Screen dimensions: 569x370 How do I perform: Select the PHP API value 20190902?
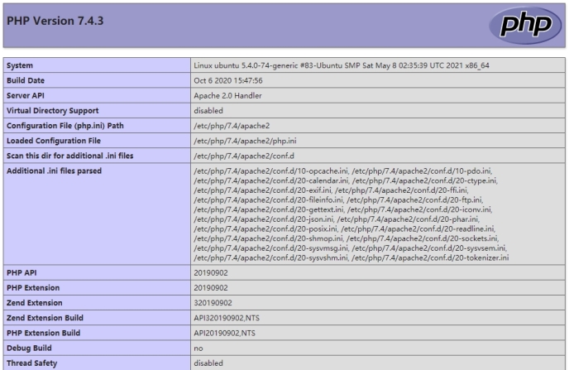(x=211, y=272)
